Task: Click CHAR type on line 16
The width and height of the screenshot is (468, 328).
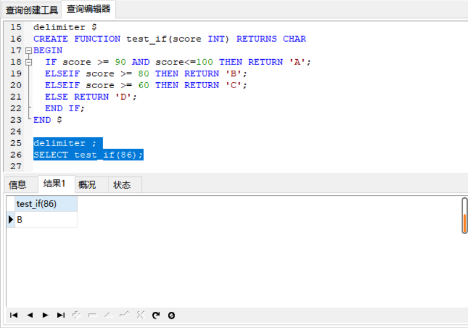Action: coord(294,39)
